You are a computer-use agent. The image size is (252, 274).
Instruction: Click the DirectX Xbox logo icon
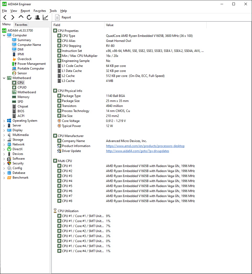click(x=9, y=149)
